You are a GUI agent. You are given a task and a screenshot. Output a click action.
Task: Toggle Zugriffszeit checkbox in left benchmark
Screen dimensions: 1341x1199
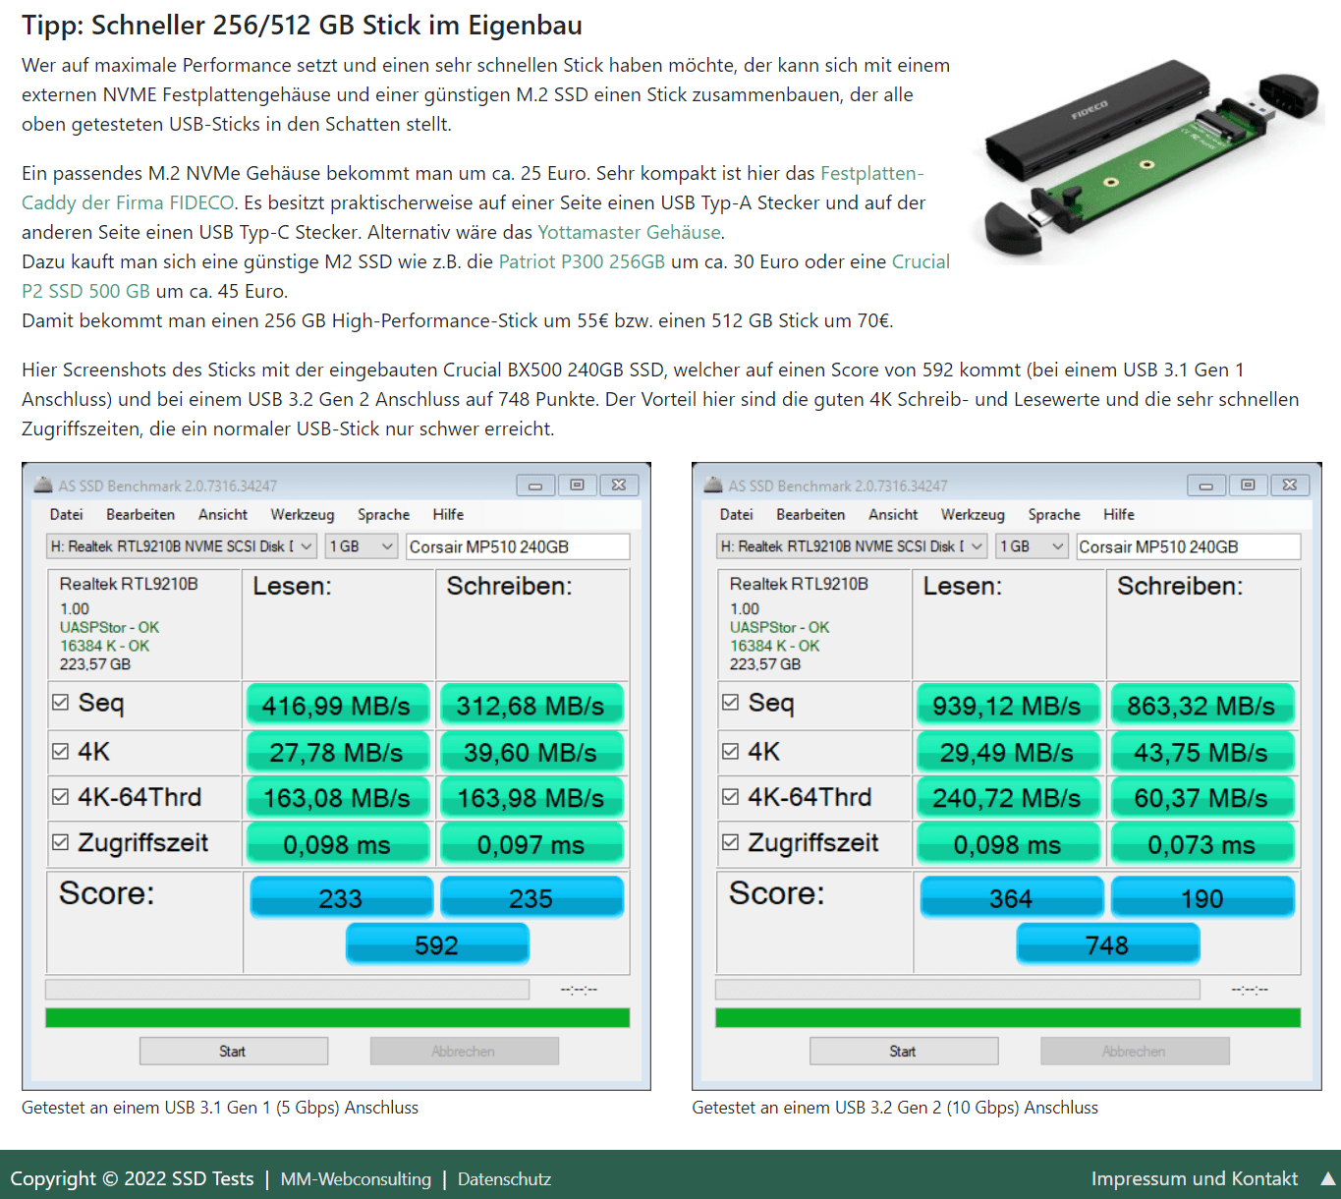(x=60, y=841)
